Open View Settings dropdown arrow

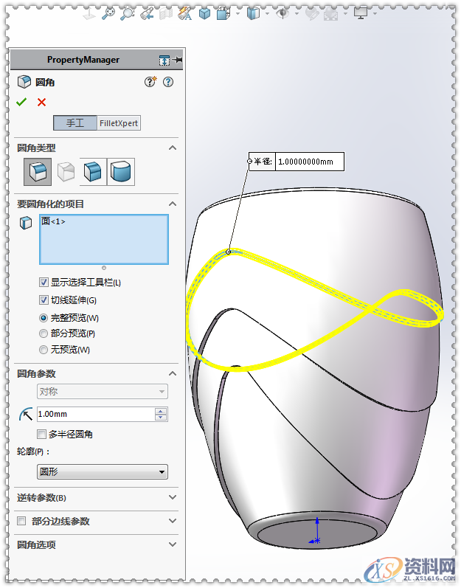coord(375,14)
